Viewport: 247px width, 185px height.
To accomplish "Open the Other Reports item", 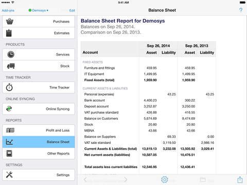I will [39, 154].
